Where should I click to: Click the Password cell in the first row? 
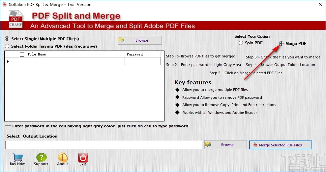(142, 61)
